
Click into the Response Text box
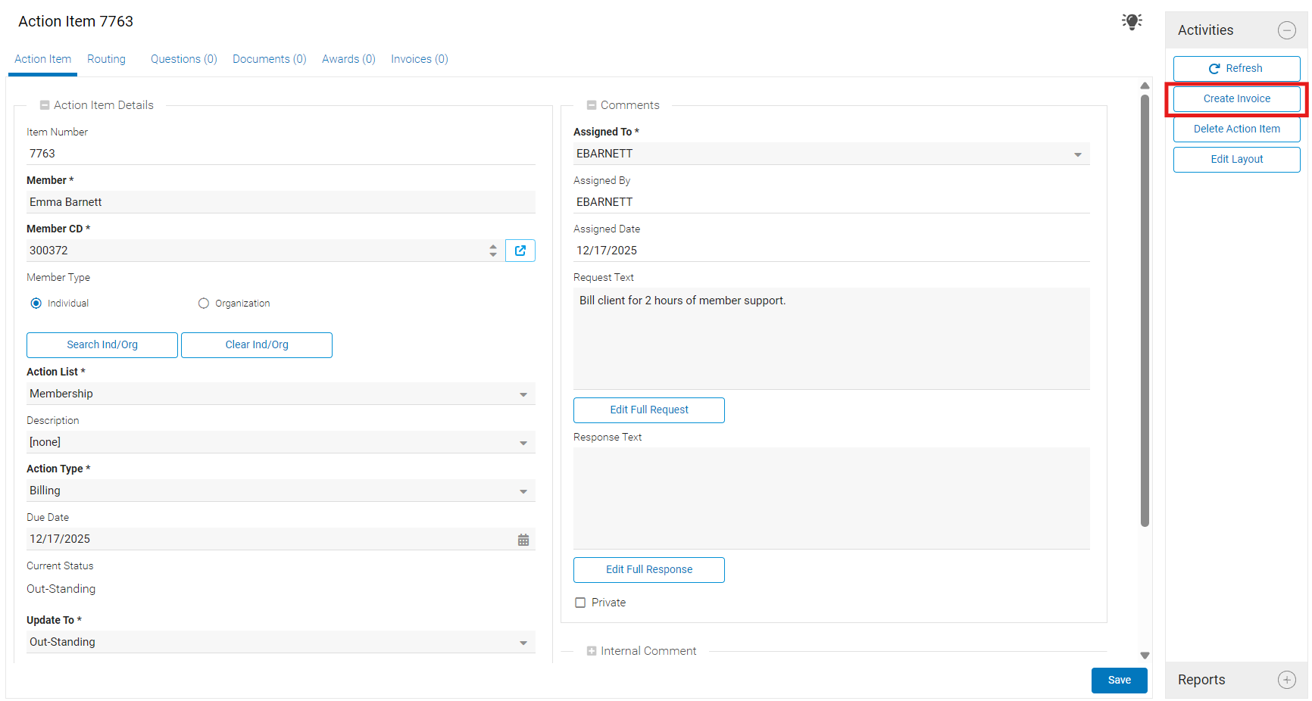click(832, 498)
